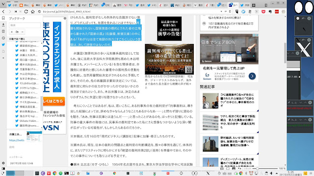Adjust the page zoom slider

click(x=257, y=169)
